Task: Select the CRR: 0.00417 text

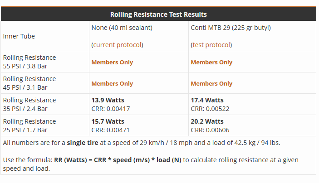Action: click(x=110, y=109)
